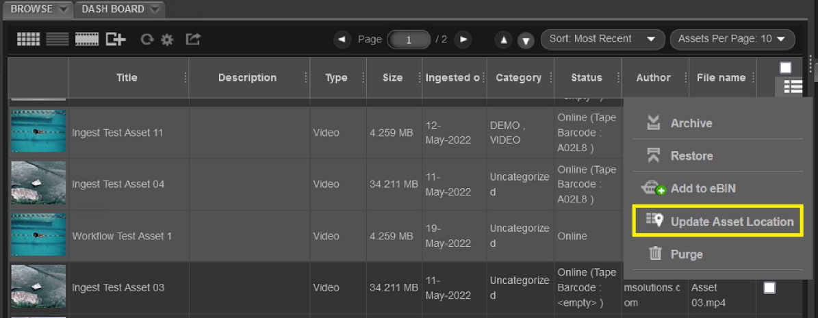
Task: Open the Sort: Most Recent dropdown
Action: pos(603,39)
